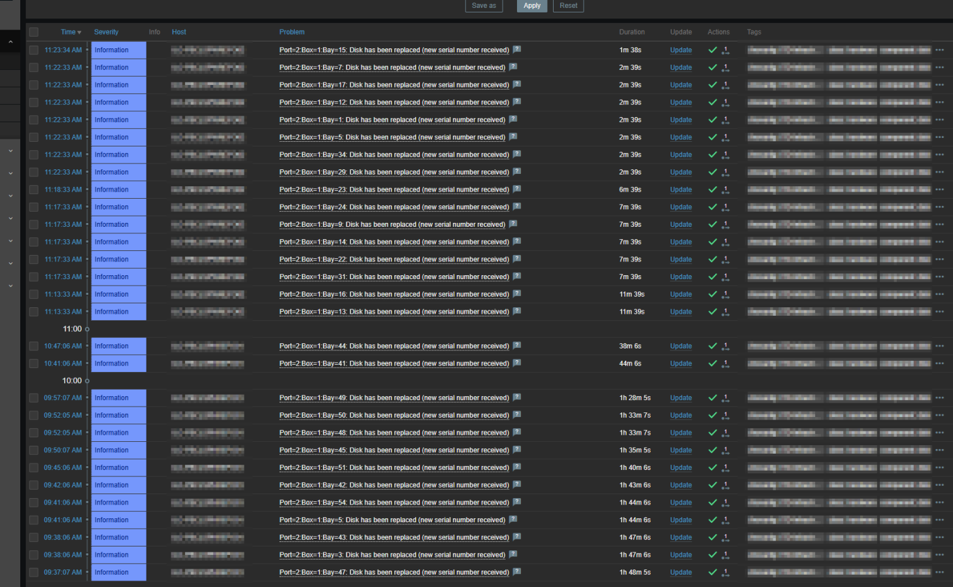
Task: Open actions history icon for Bay=9 row
Action: coord(726,225)
